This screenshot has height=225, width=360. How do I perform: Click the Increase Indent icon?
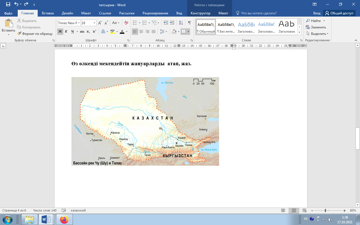click(172, 23)
